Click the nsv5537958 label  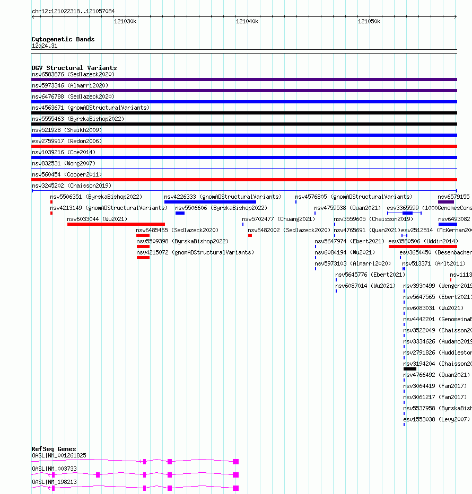point(438,408)
